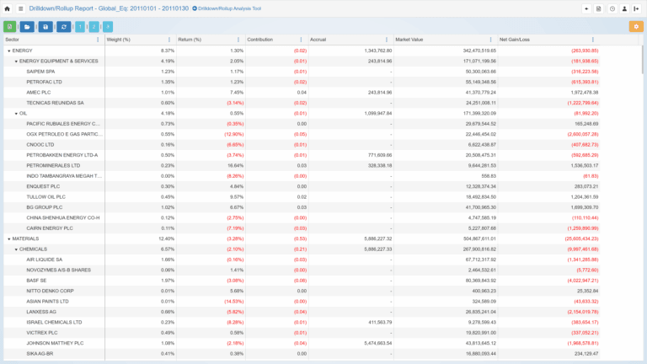This screenshot has width=647, height=364.
Task: Refresh the report with the reload icon
Action: point(64,27)
